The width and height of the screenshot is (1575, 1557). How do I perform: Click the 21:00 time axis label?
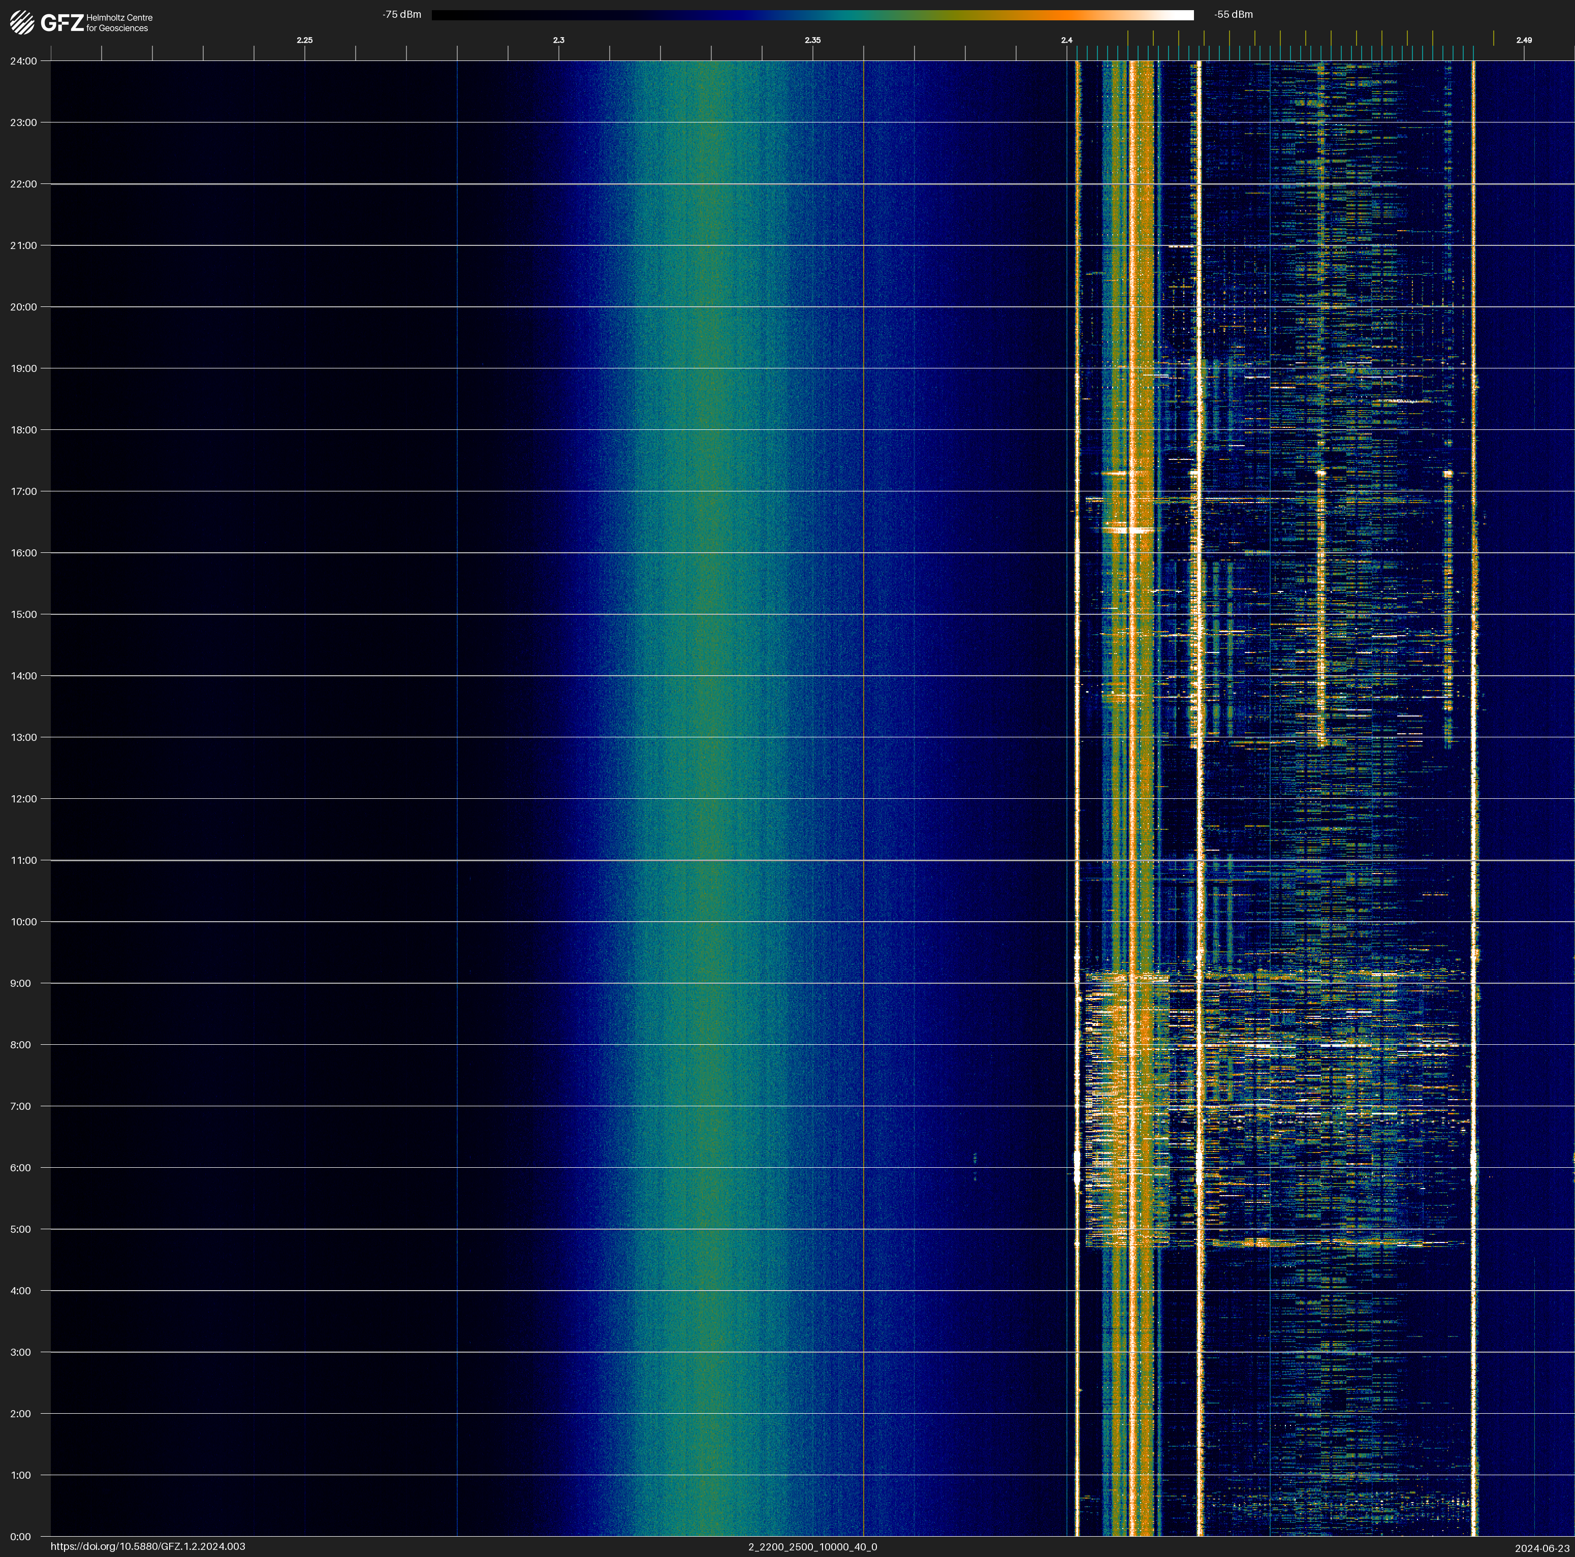pos(24,245)
